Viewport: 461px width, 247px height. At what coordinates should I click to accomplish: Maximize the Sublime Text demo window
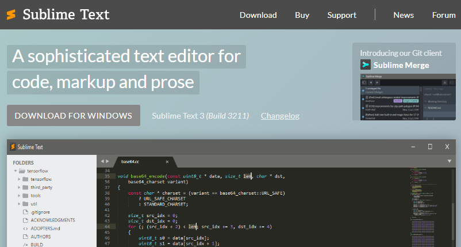[x=430, y=147]
